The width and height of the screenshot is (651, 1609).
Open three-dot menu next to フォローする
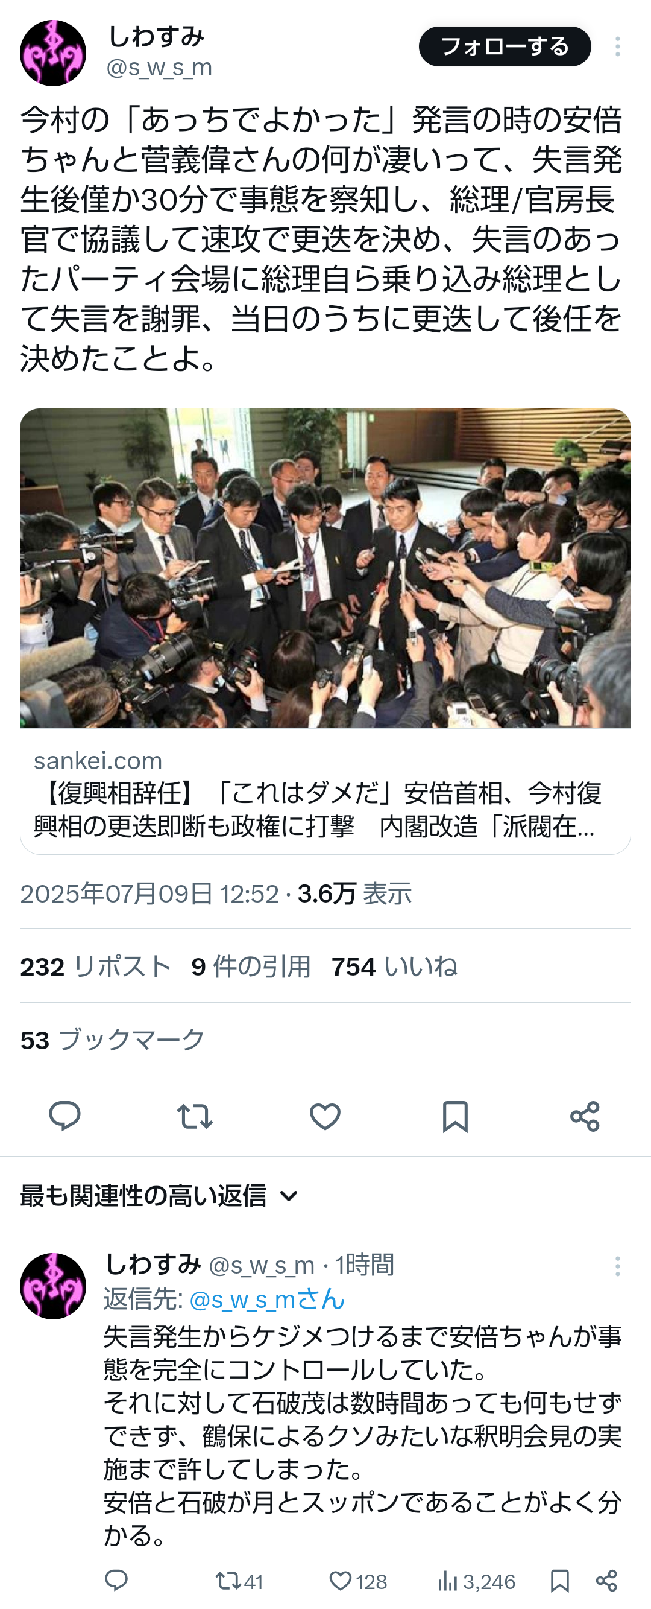click(x=617, y=47)
